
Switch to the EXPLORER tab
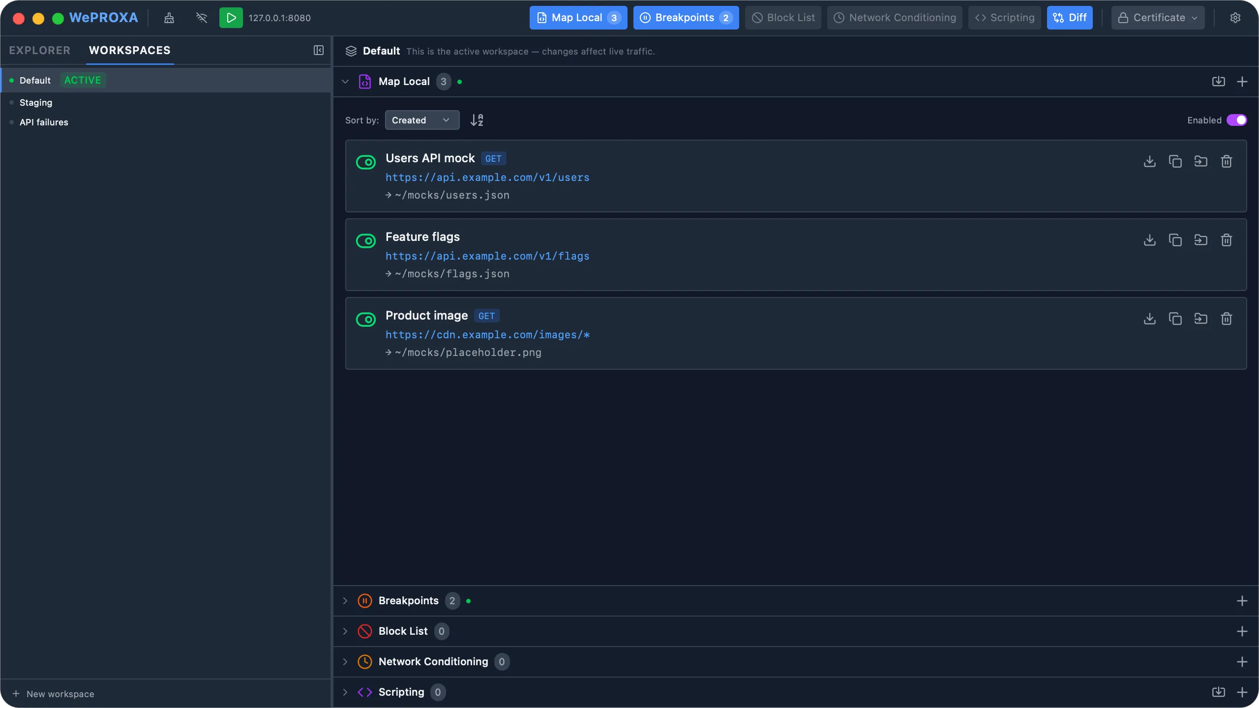tap(39, 50)
